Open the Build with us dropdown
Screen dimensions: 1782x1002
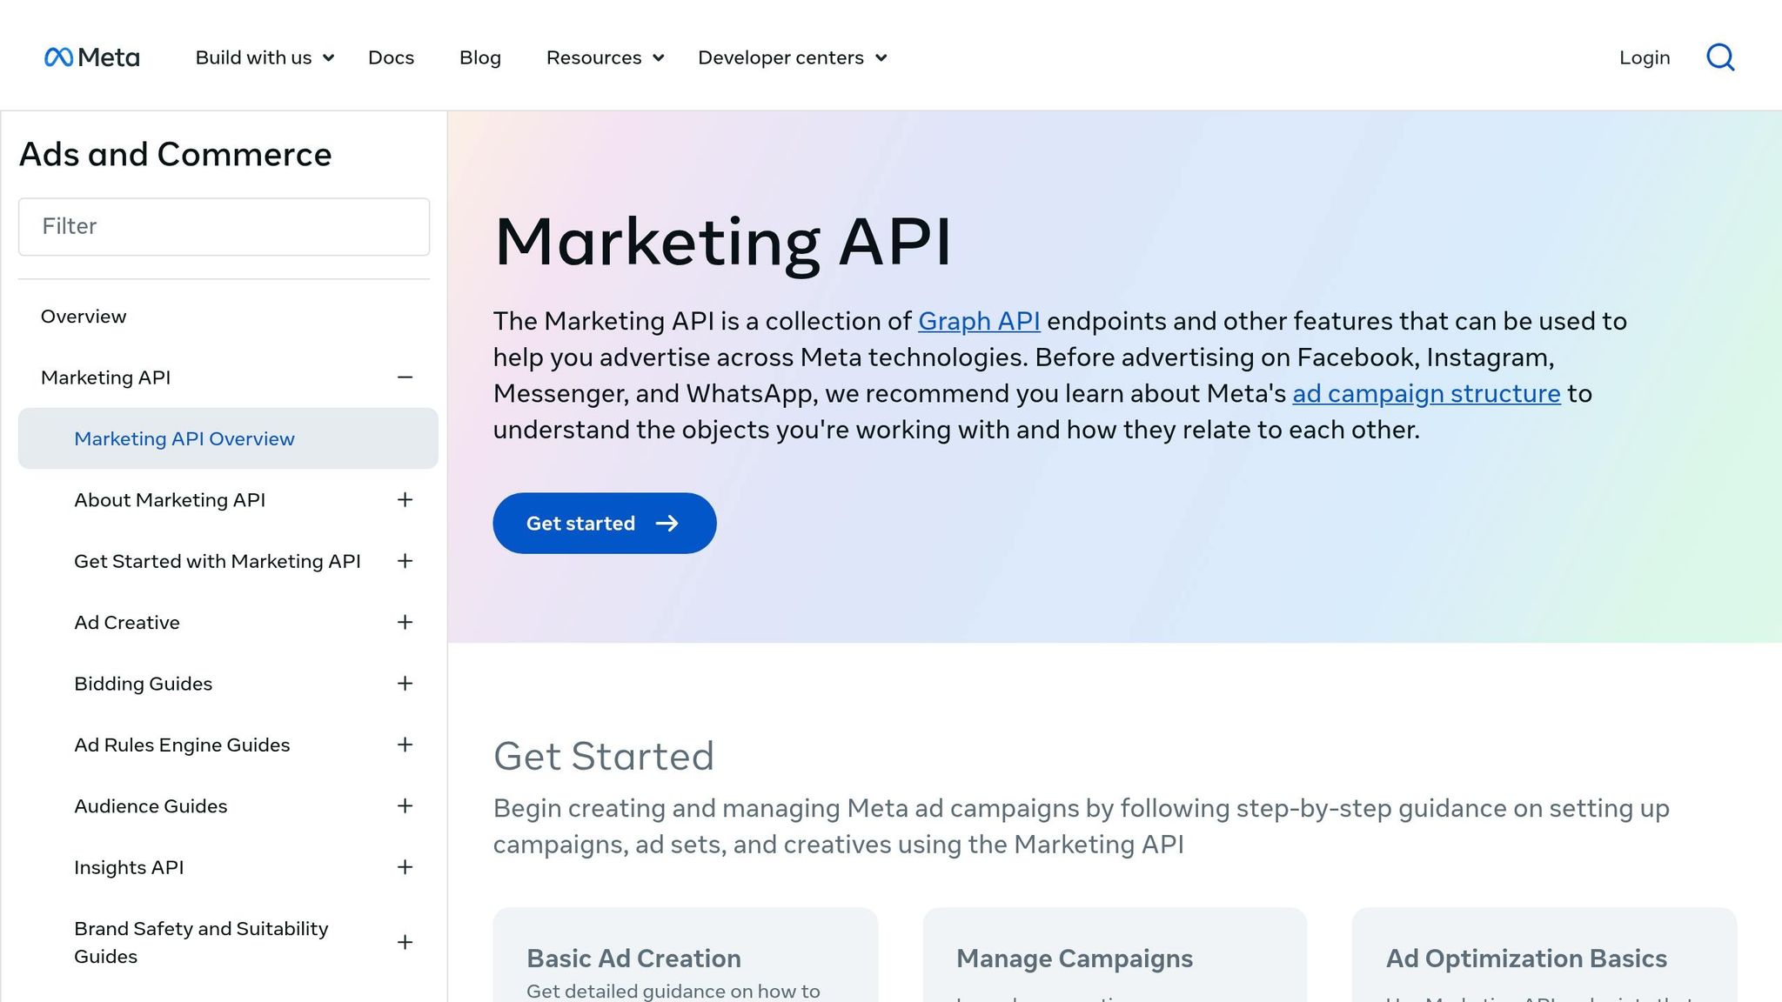click(265, 57)
